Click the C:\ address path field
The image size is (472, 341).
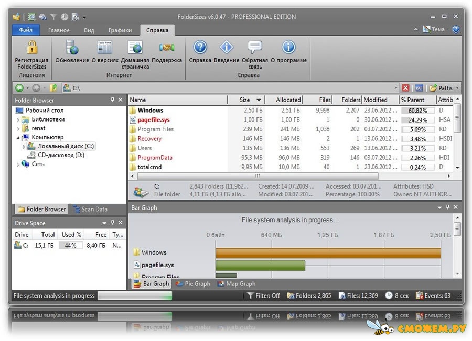tap(232, 88)
